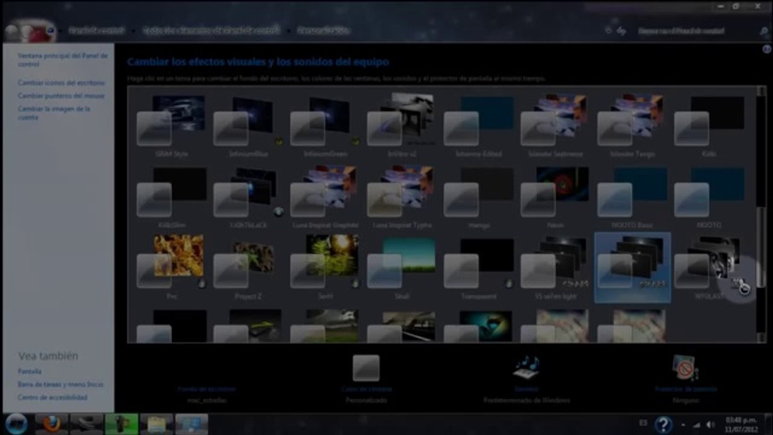Select the VS se7en light theme
The image size is (773, 435).
click(x=555, y=268)
